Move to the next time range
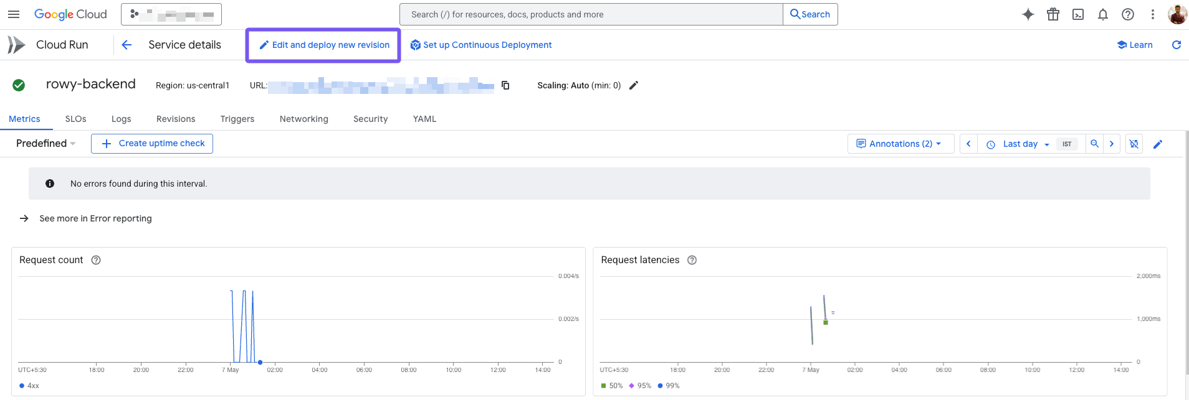 (x=1112, y=144)
